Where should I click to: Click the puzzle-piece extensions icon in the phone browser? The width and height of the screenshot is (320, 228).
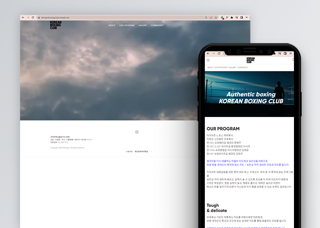click(274, 53)
